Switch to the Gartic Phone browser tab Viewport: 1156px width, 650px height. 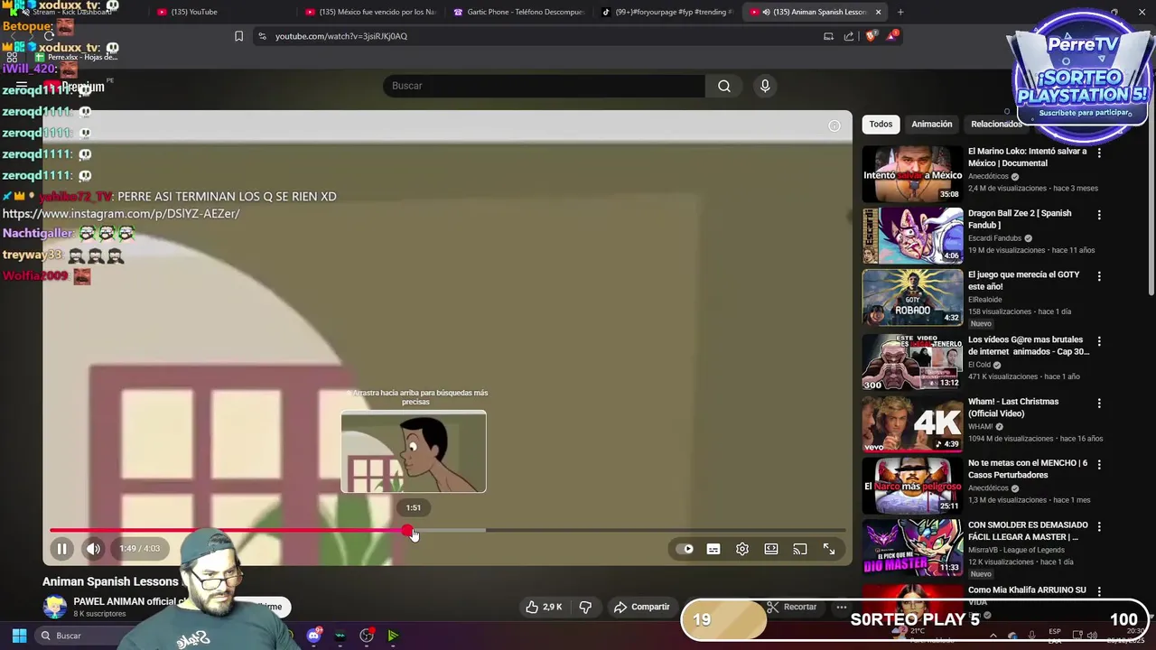[x=518, y=12]
